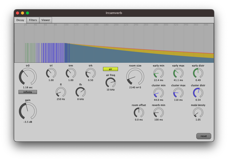This screenshot has width=228, height=160.
Task: Click the tr0 reverb time knob
Action: click(x=28, y=77)
